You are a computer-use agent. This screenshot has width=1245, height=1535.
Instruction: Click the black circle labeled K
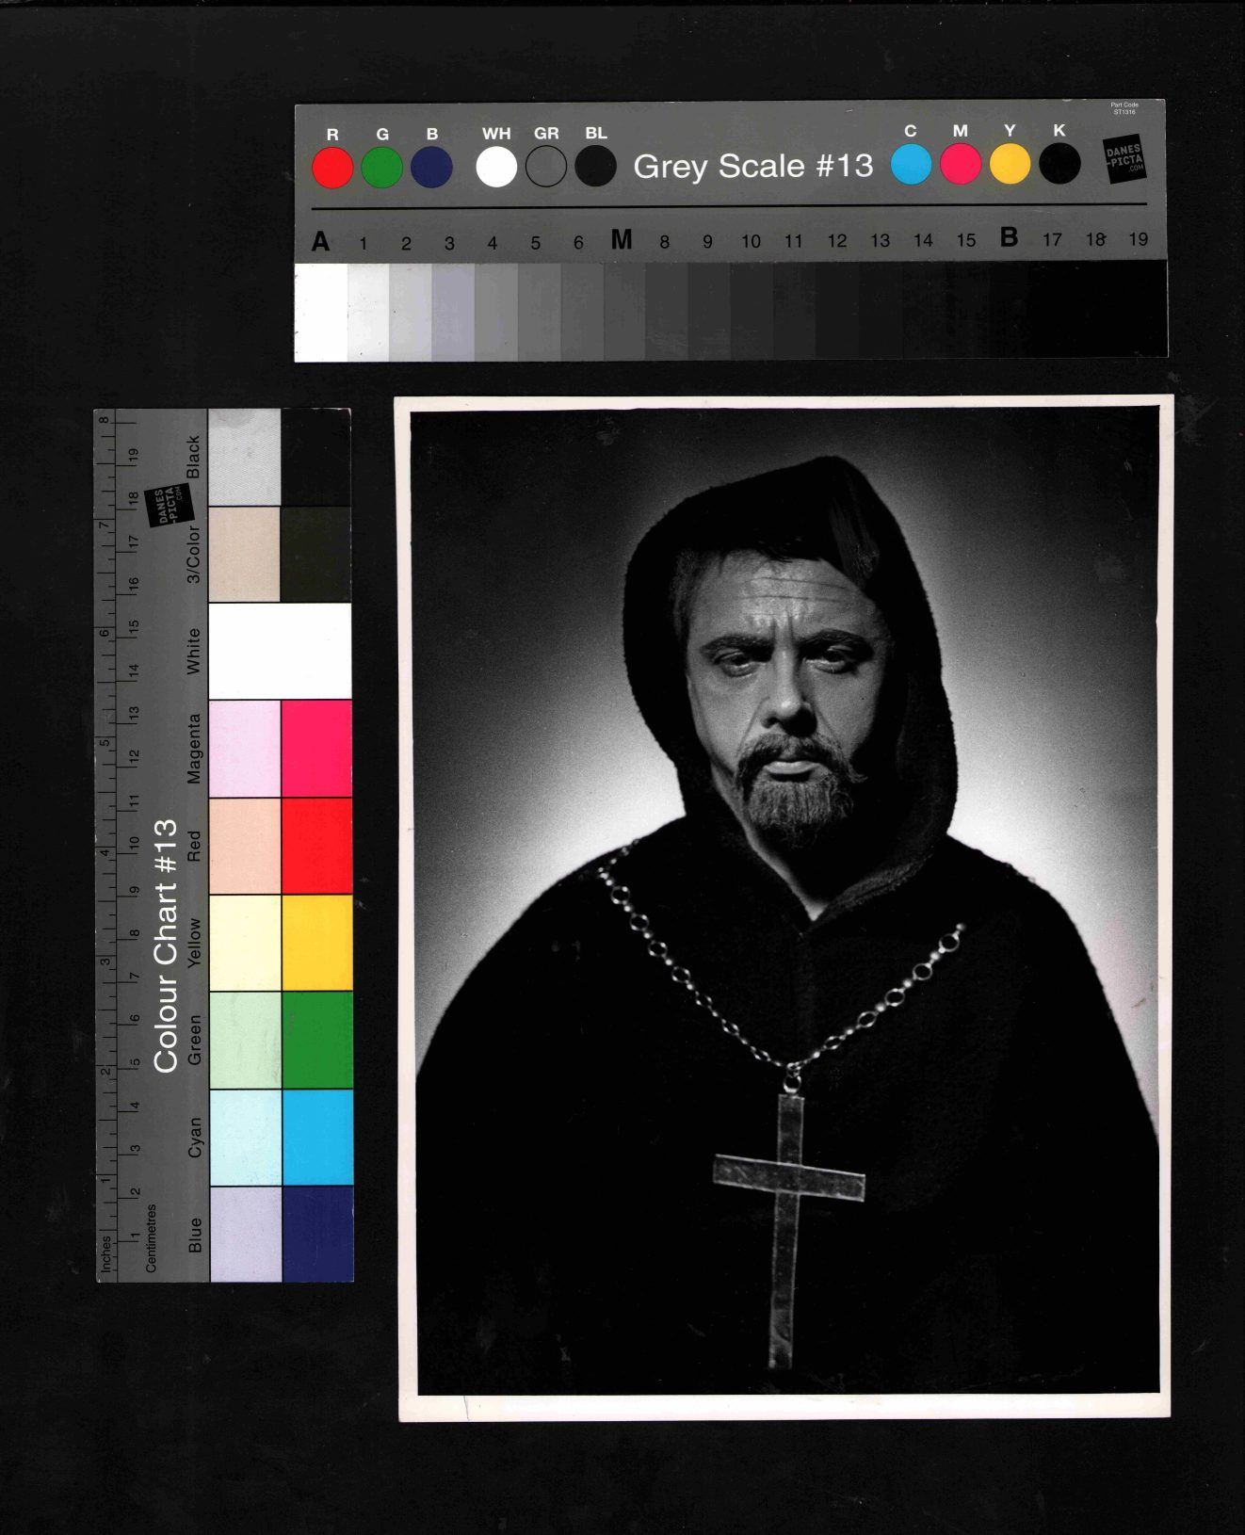(x=1059, y=165)
